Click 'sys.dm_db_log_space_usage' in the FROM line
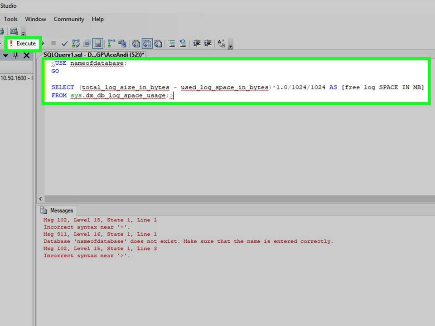This screenshot has height=326, width=435. click(x=118, y=96)
